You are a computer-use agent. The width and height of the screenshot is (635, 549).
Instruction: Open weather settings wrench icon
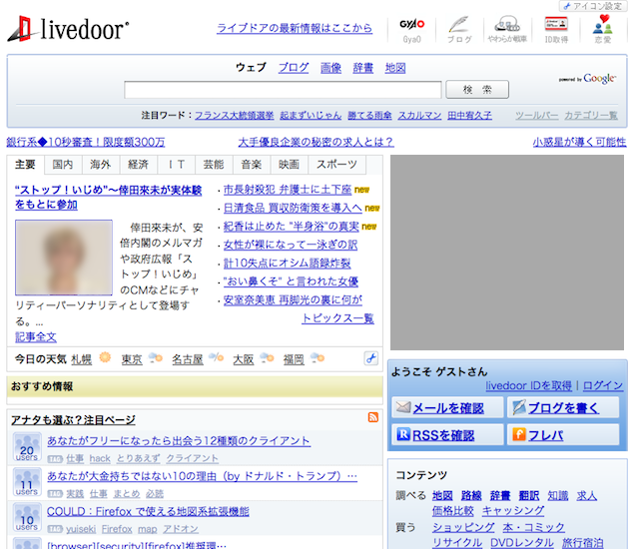coord(371,358)
